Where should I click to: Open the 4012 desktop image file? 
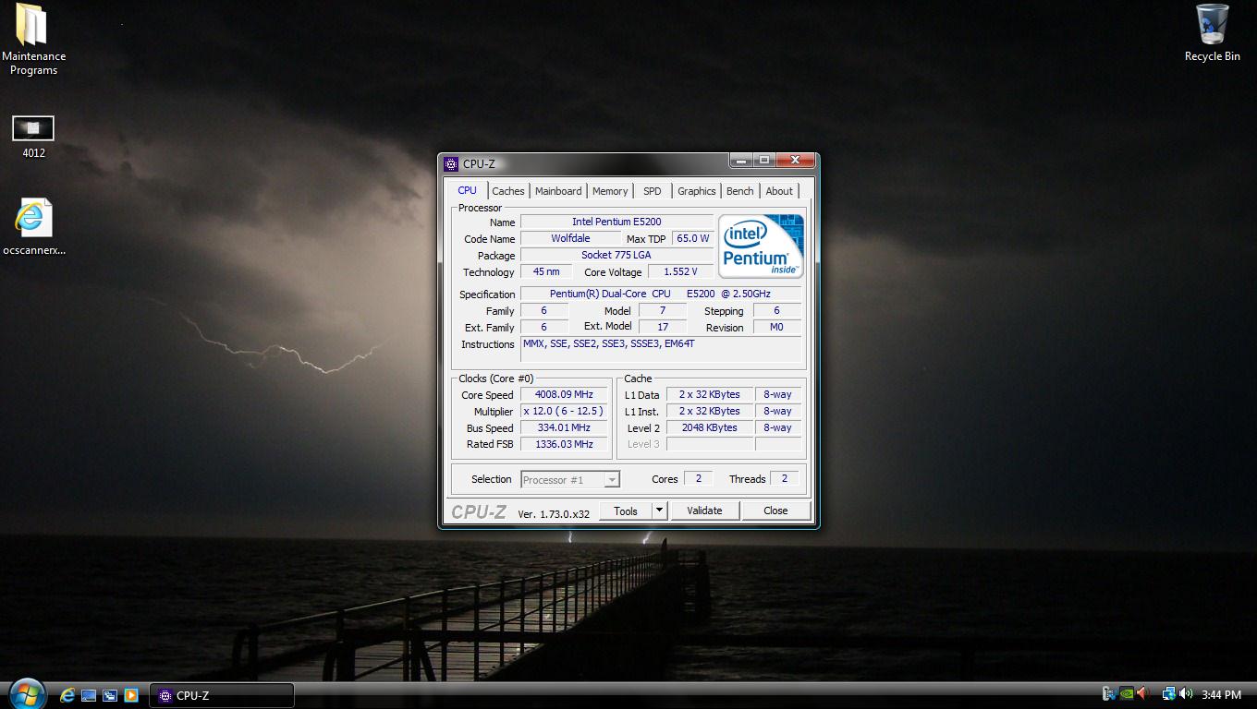[x=33, y=136]
